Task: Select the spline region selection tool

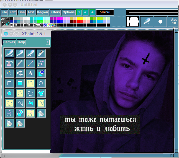Action: point(30,113)
